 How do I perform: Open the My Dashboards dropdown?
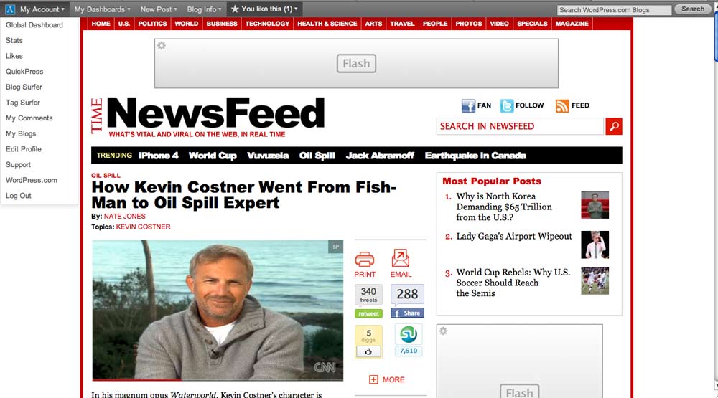click(102, 9)
